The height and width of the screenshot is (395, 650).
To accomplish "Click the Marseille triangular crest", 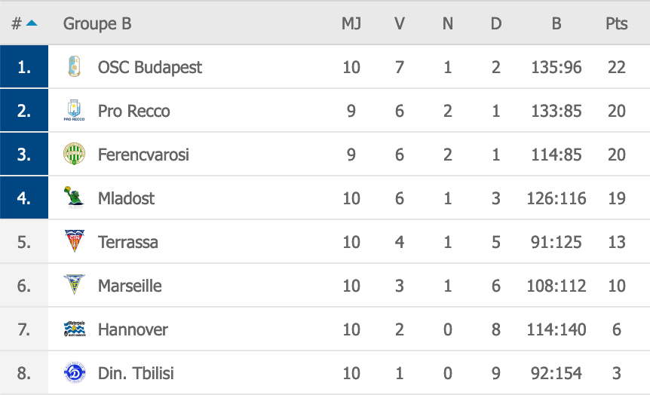I will [74, 285].
